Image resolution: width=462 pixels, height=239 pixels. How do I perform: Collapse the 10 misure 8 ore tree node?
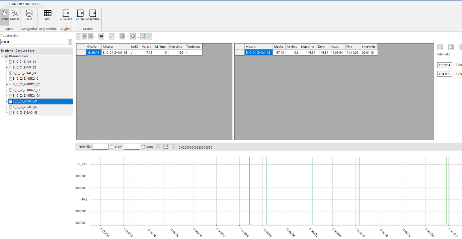pos(2,56)
